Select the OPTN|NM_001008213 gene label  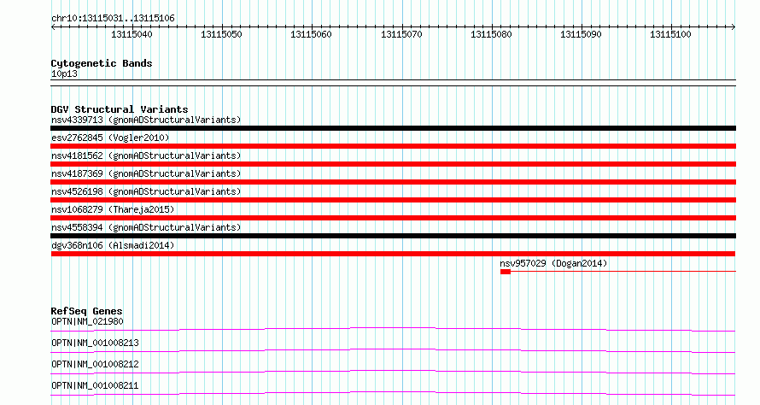pos(95,343)
